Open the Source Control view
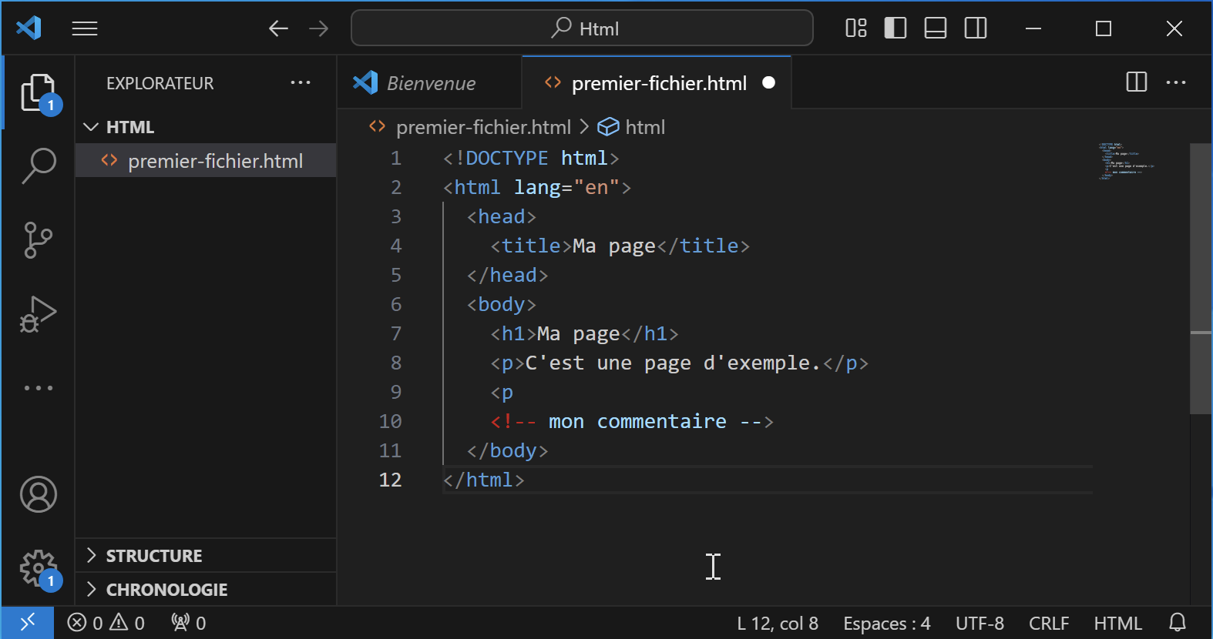 pos(38,239)
